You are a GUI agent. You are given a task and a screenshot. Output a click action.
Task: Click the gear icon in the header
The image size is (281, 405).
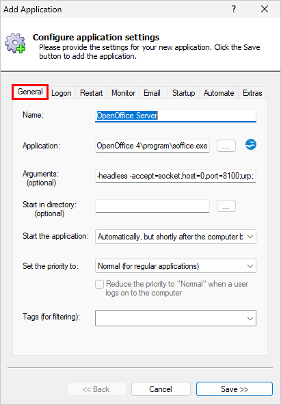[15, 43]
